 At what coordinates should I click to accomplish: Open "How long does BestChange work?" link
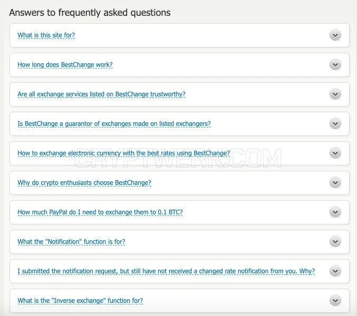click(x=65, y=65)
